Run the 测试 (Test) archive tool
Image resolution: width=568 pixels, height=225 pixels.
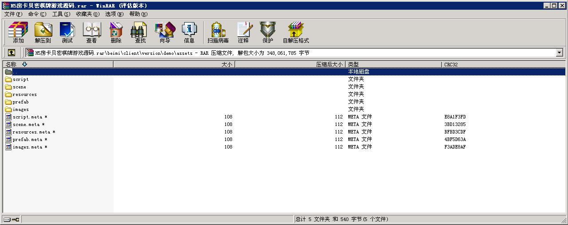[67, 33]
